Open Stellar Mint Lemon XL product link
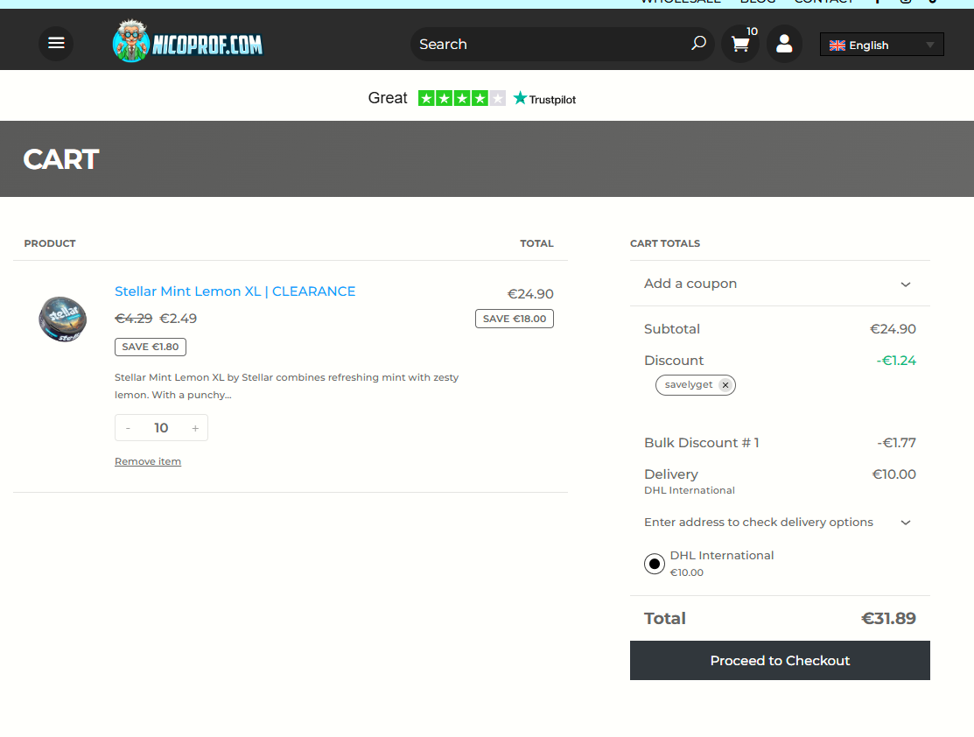Screen dimensions: 974x737 [235, 291]
